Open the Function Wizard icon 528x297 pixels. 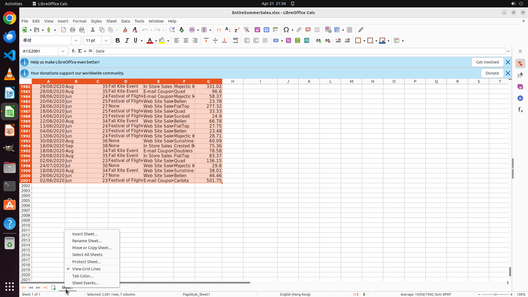click(x=73, y=51)
